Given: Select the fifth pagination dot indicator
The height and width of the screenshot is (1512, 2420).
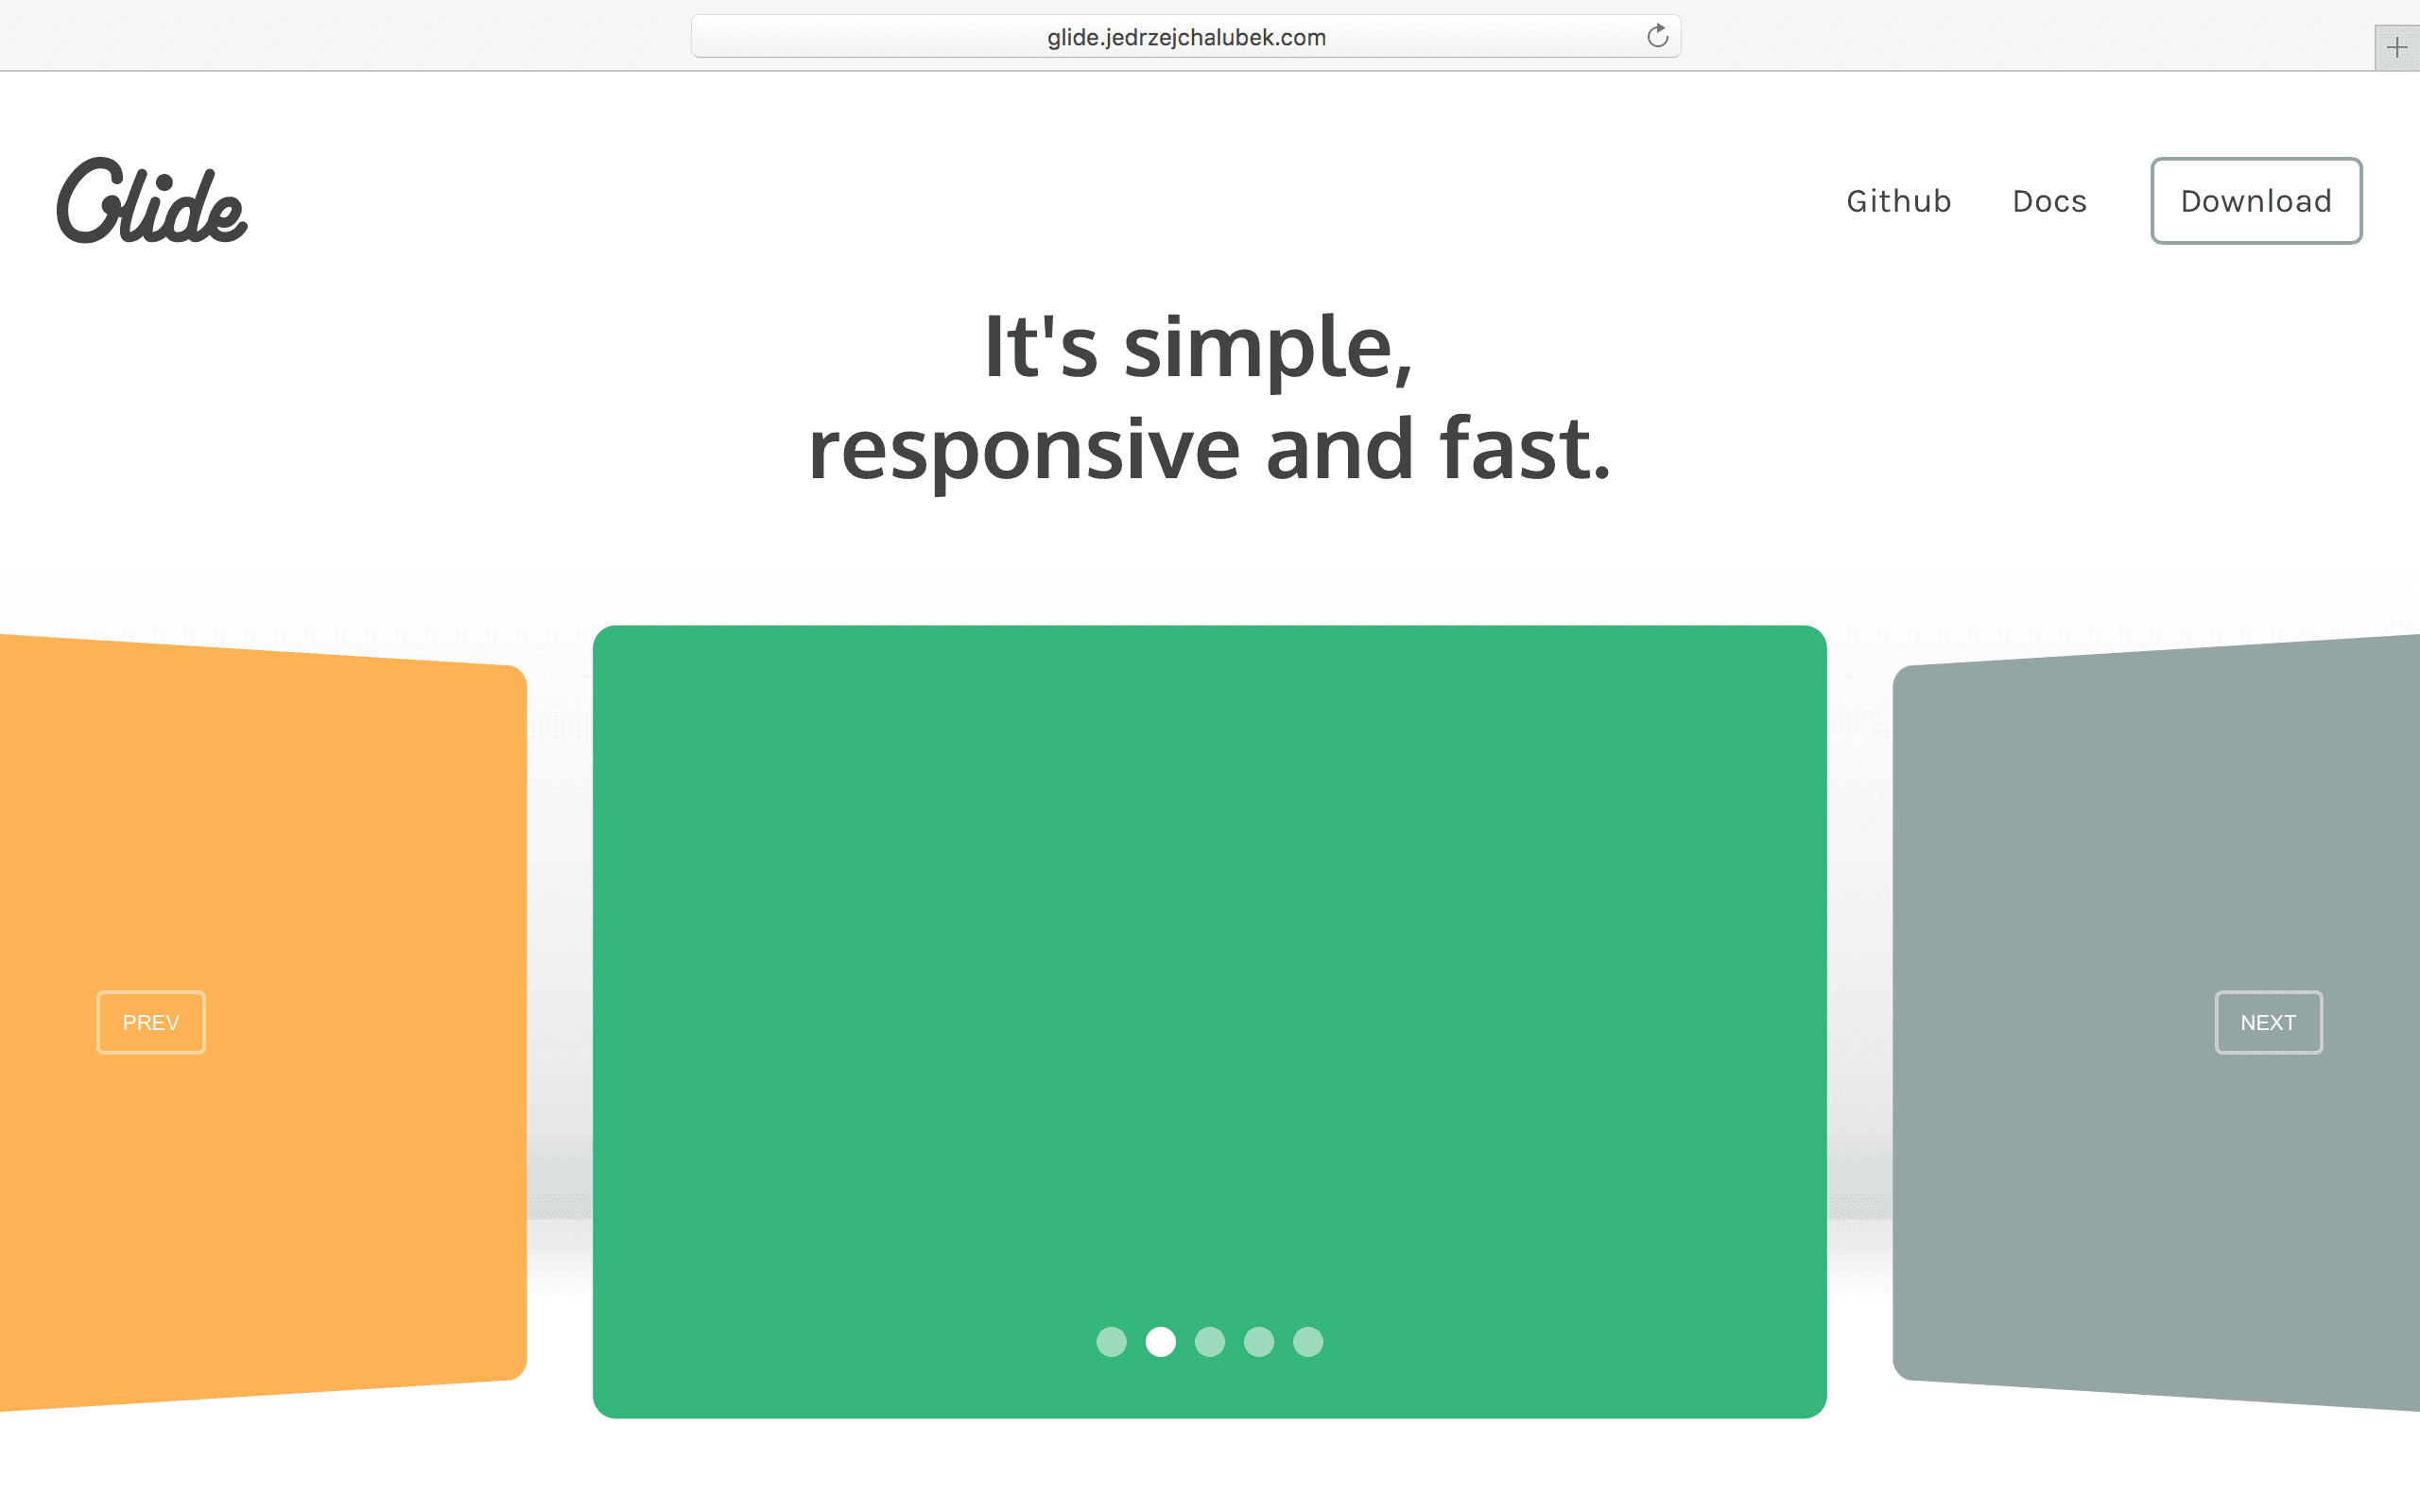Looking at the screenshot, I should [1308, 1341].
